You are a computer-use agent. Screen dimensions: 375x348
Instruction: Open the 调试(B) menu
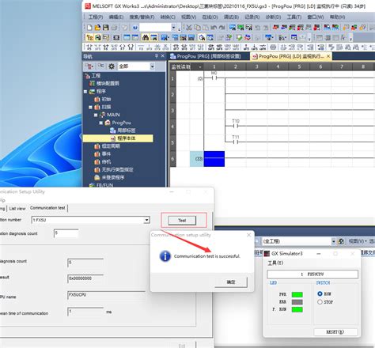pyautogui.click(x=231, y=17)
